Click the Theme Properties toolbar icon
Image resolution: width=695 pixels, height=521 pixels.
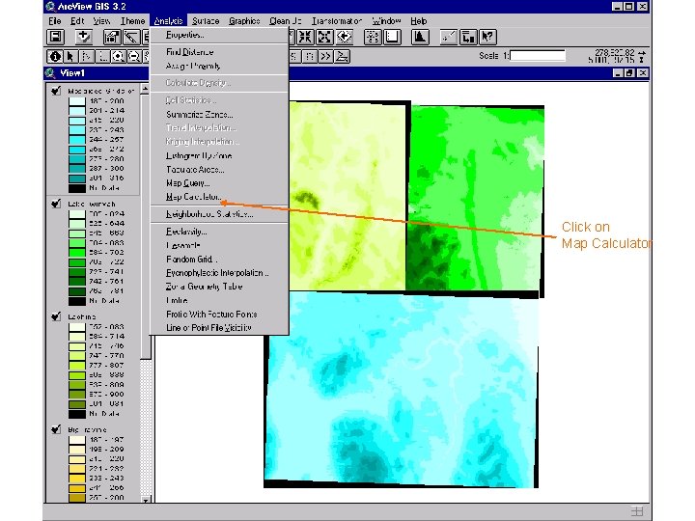(x=111, y=38)
